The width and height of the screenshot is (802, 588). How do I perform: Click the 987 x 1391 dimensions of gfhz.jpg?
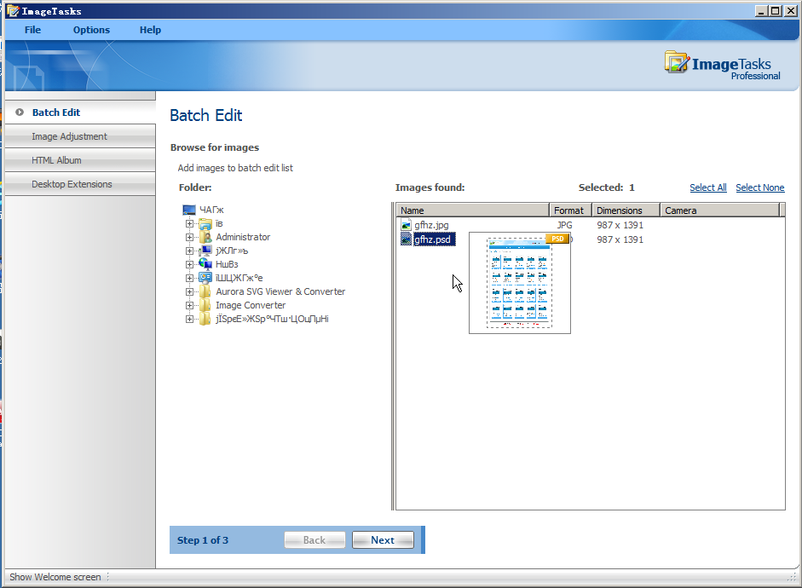[620, 225]
